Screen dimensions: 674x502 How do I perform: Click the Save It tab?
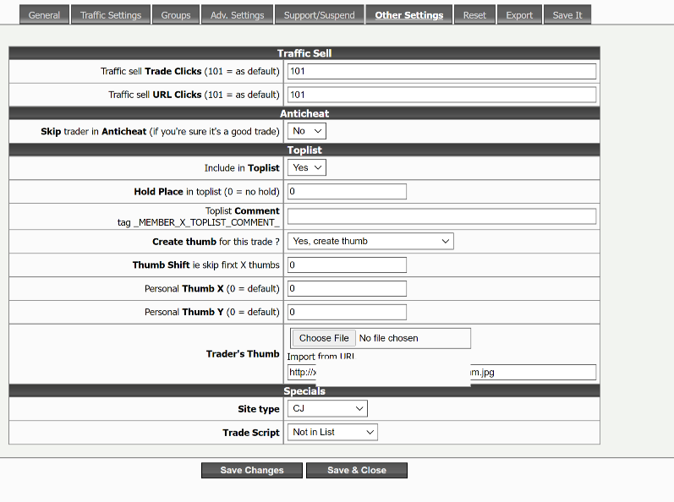pos(567,15)
